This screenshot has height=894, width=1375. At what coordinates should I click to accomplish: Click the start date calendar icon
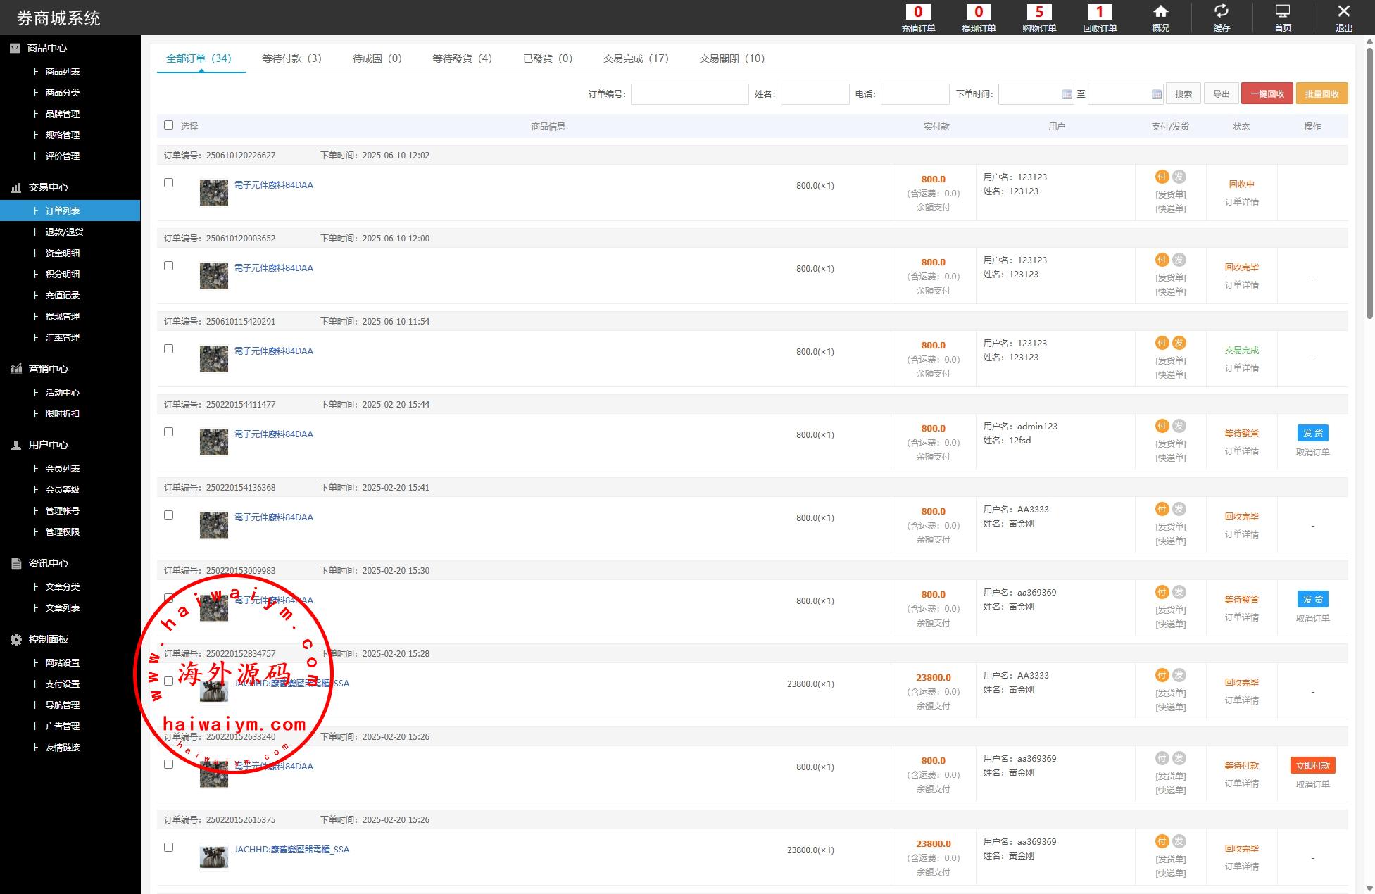point(1067,94)
